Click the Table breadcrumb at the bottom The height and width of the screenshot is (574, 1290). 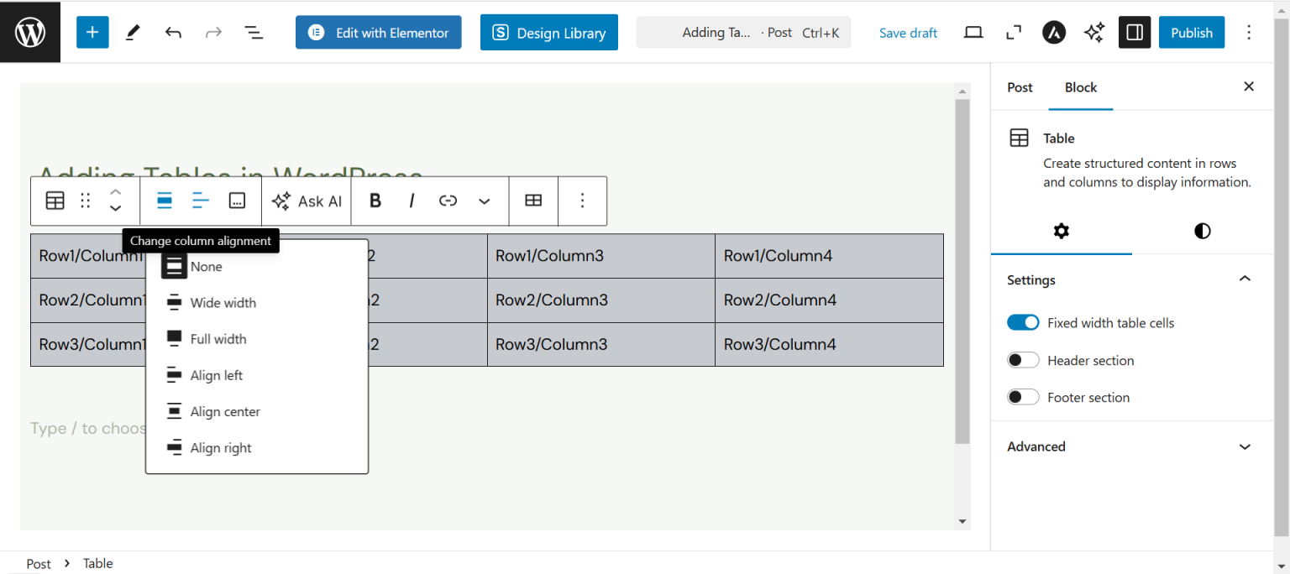[x=97, y=563]
